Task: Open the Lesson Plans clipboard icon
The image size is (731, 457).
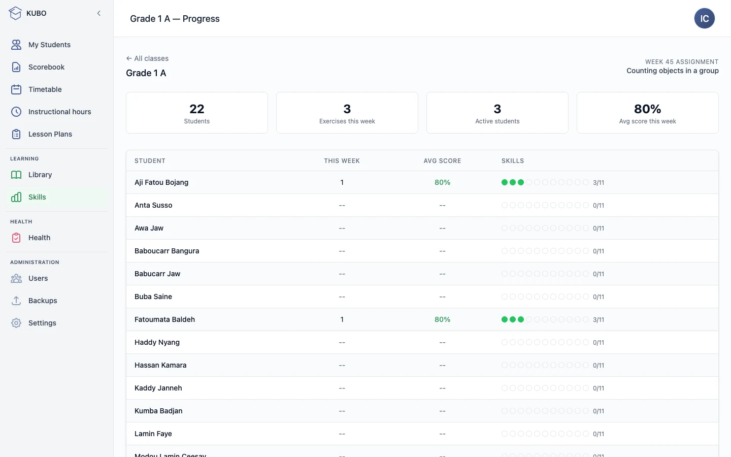Action: click(x=16, y=134)
